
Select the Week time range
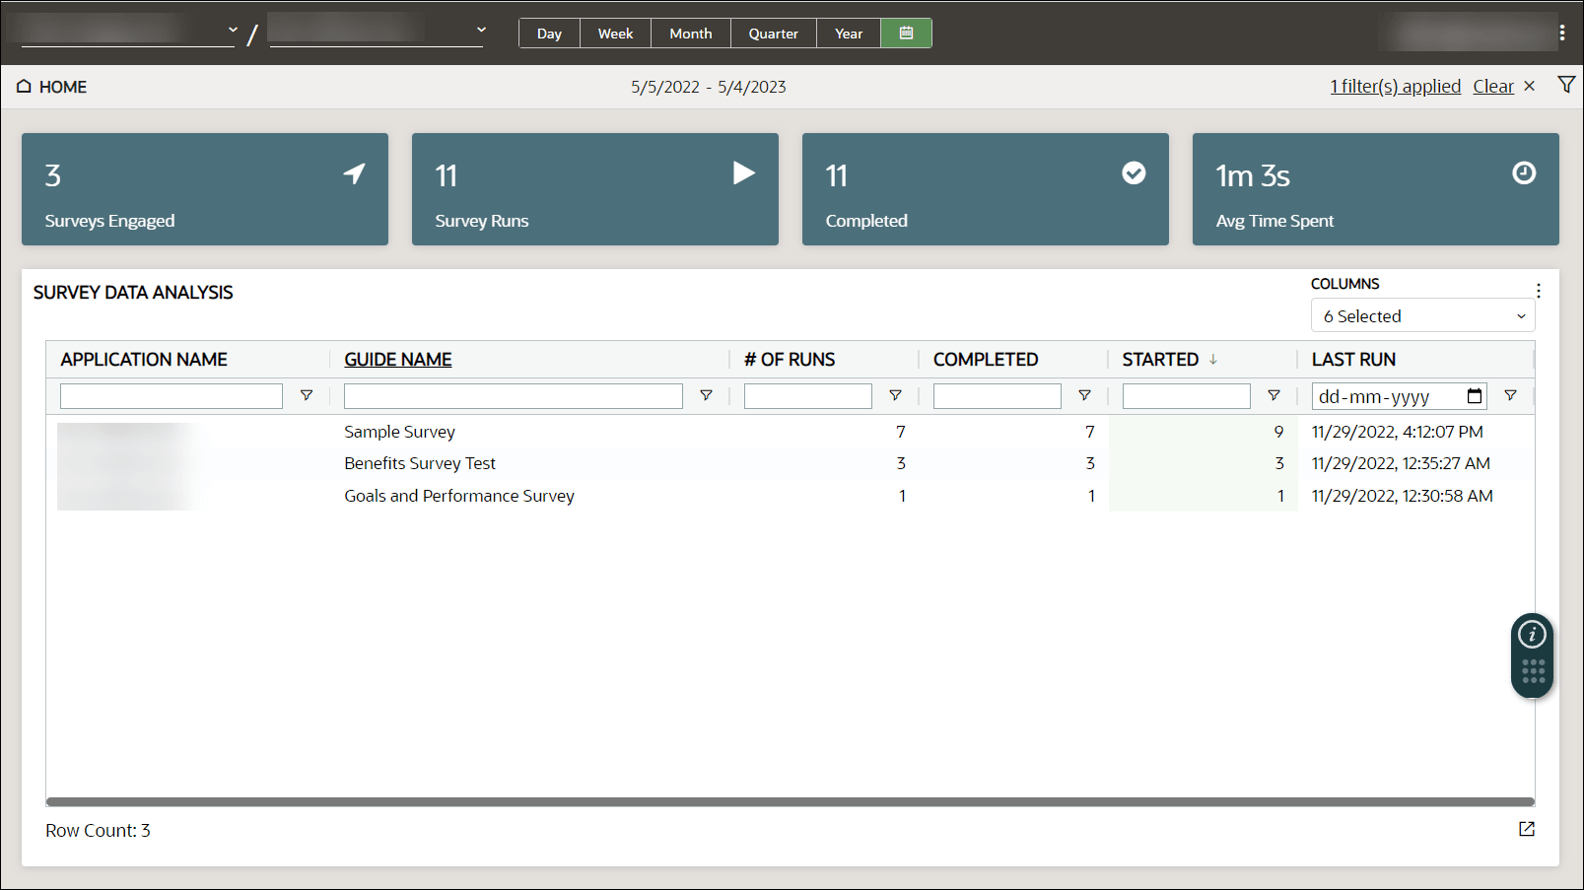point(615,34)
